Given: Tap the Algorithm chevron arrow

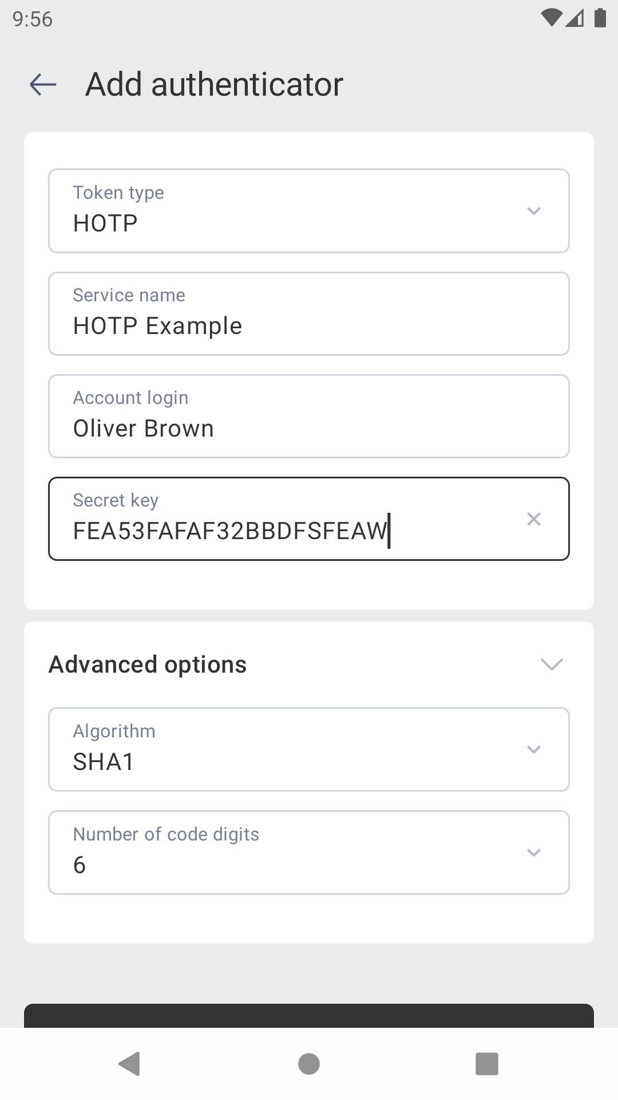Looking at the screenshot, I should point(533,749).
